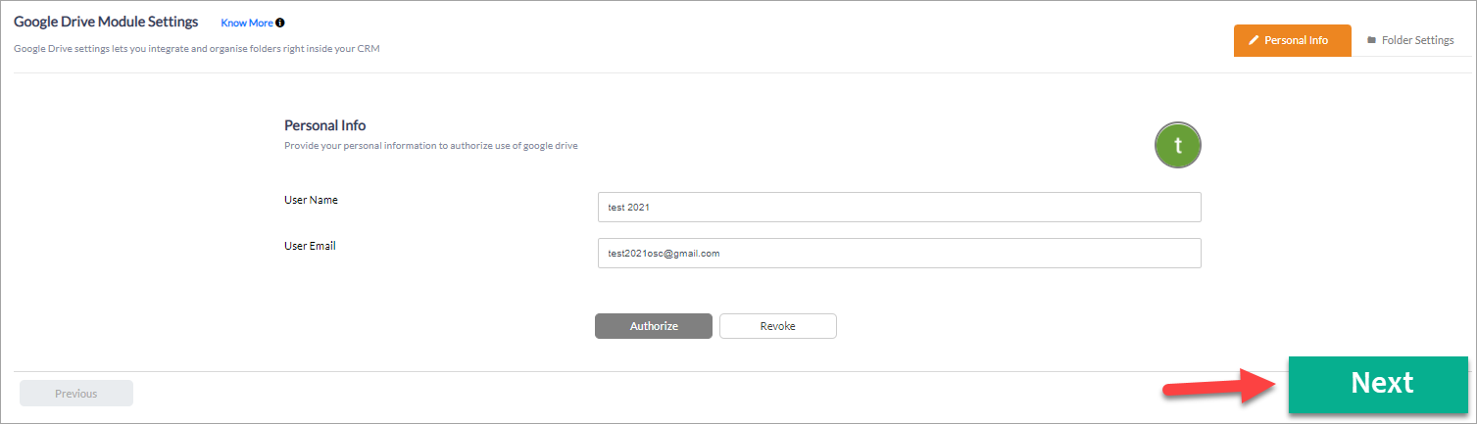This screenshot has height=424, width=1477.
Task: Focus the User Name input field
Action: (900, 208)
